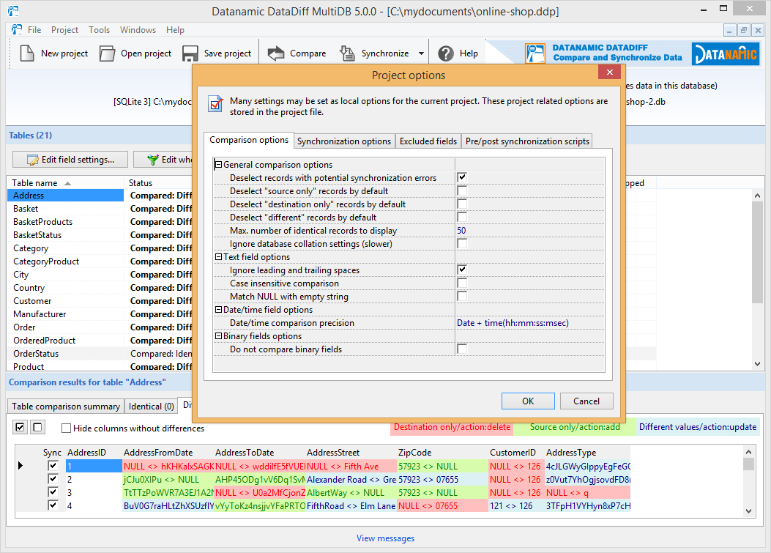
Task: Click the DataDiff banner product icon
Action: click(535, 53)
